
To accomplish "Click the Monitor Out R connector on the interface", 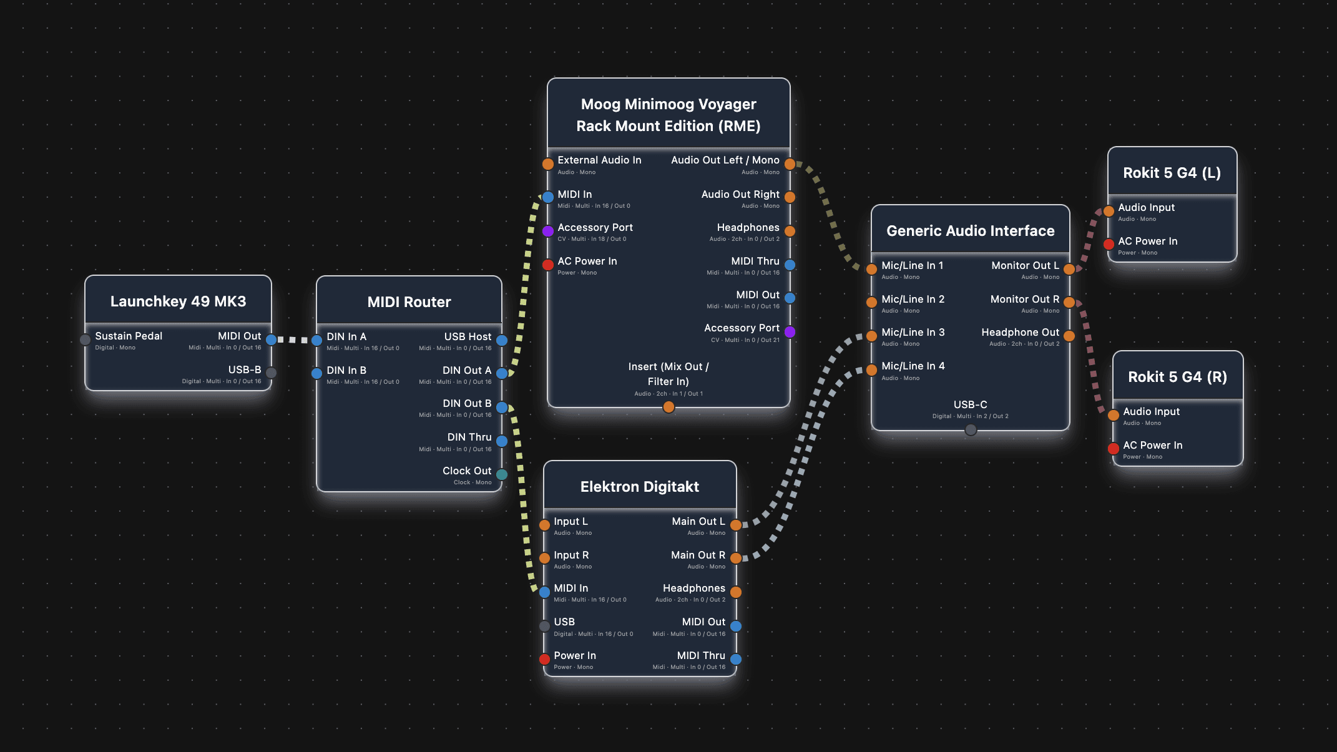I will pyautogui.click(x=1069, y=303).
